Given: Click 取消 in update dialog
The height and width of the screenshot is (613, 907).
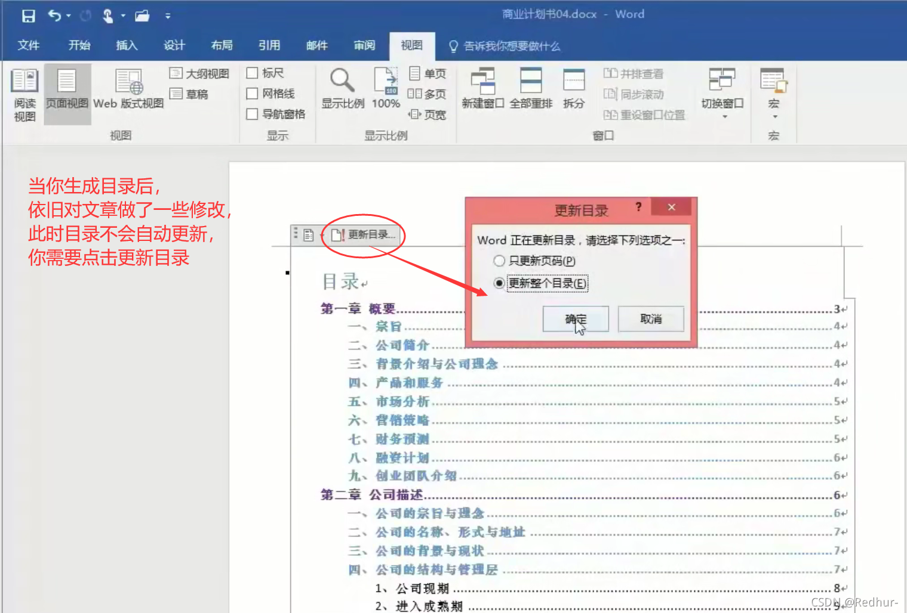Looking at the screenshot, I should click(x=650, y=319).
